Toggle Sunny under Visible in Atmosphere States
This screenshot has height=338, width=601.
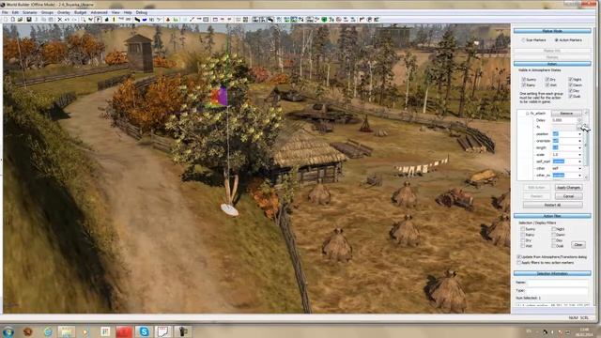point(524,79)
